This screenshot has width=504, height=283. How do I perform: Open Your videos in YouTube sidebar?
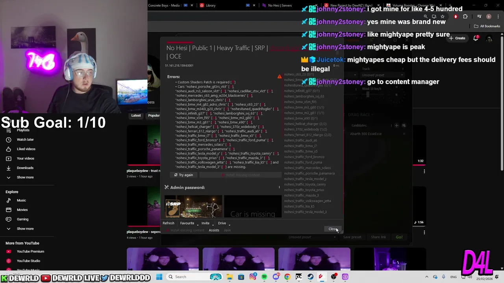coord(26,158)
